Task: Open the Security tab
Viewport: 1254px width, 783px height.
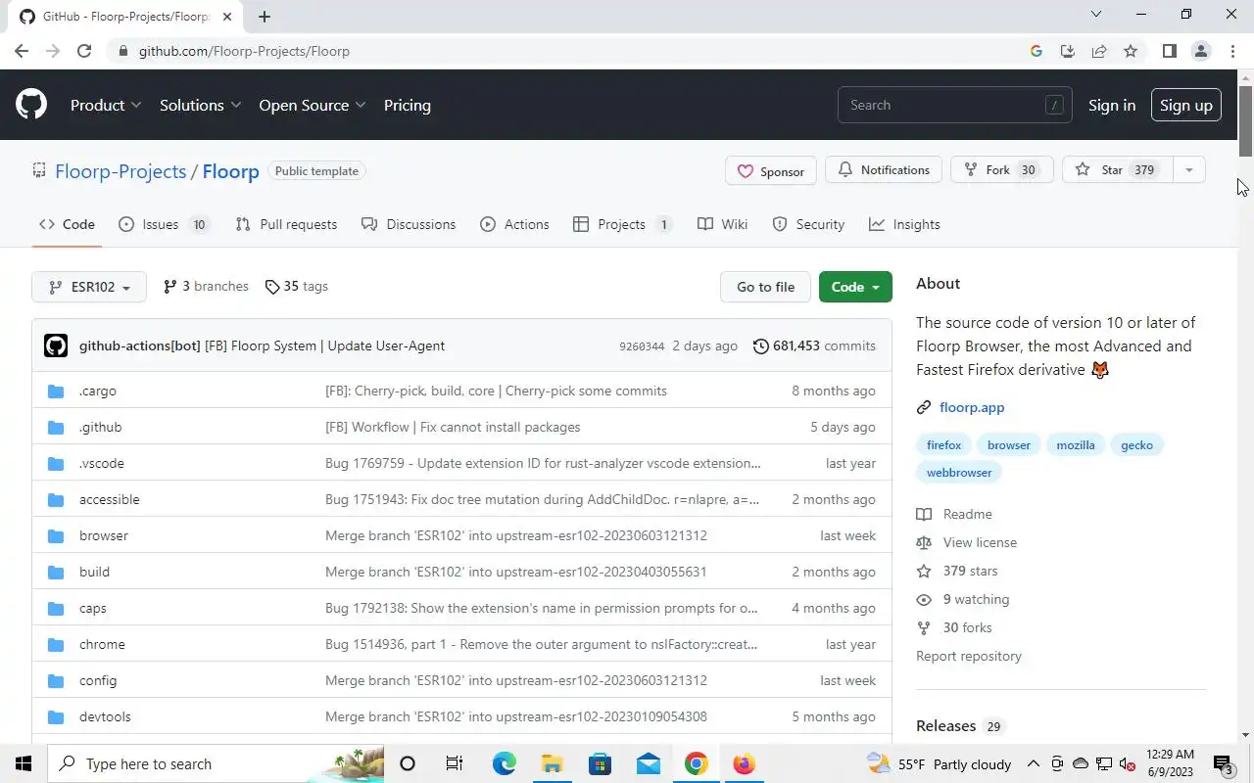Action: [808, 224]
